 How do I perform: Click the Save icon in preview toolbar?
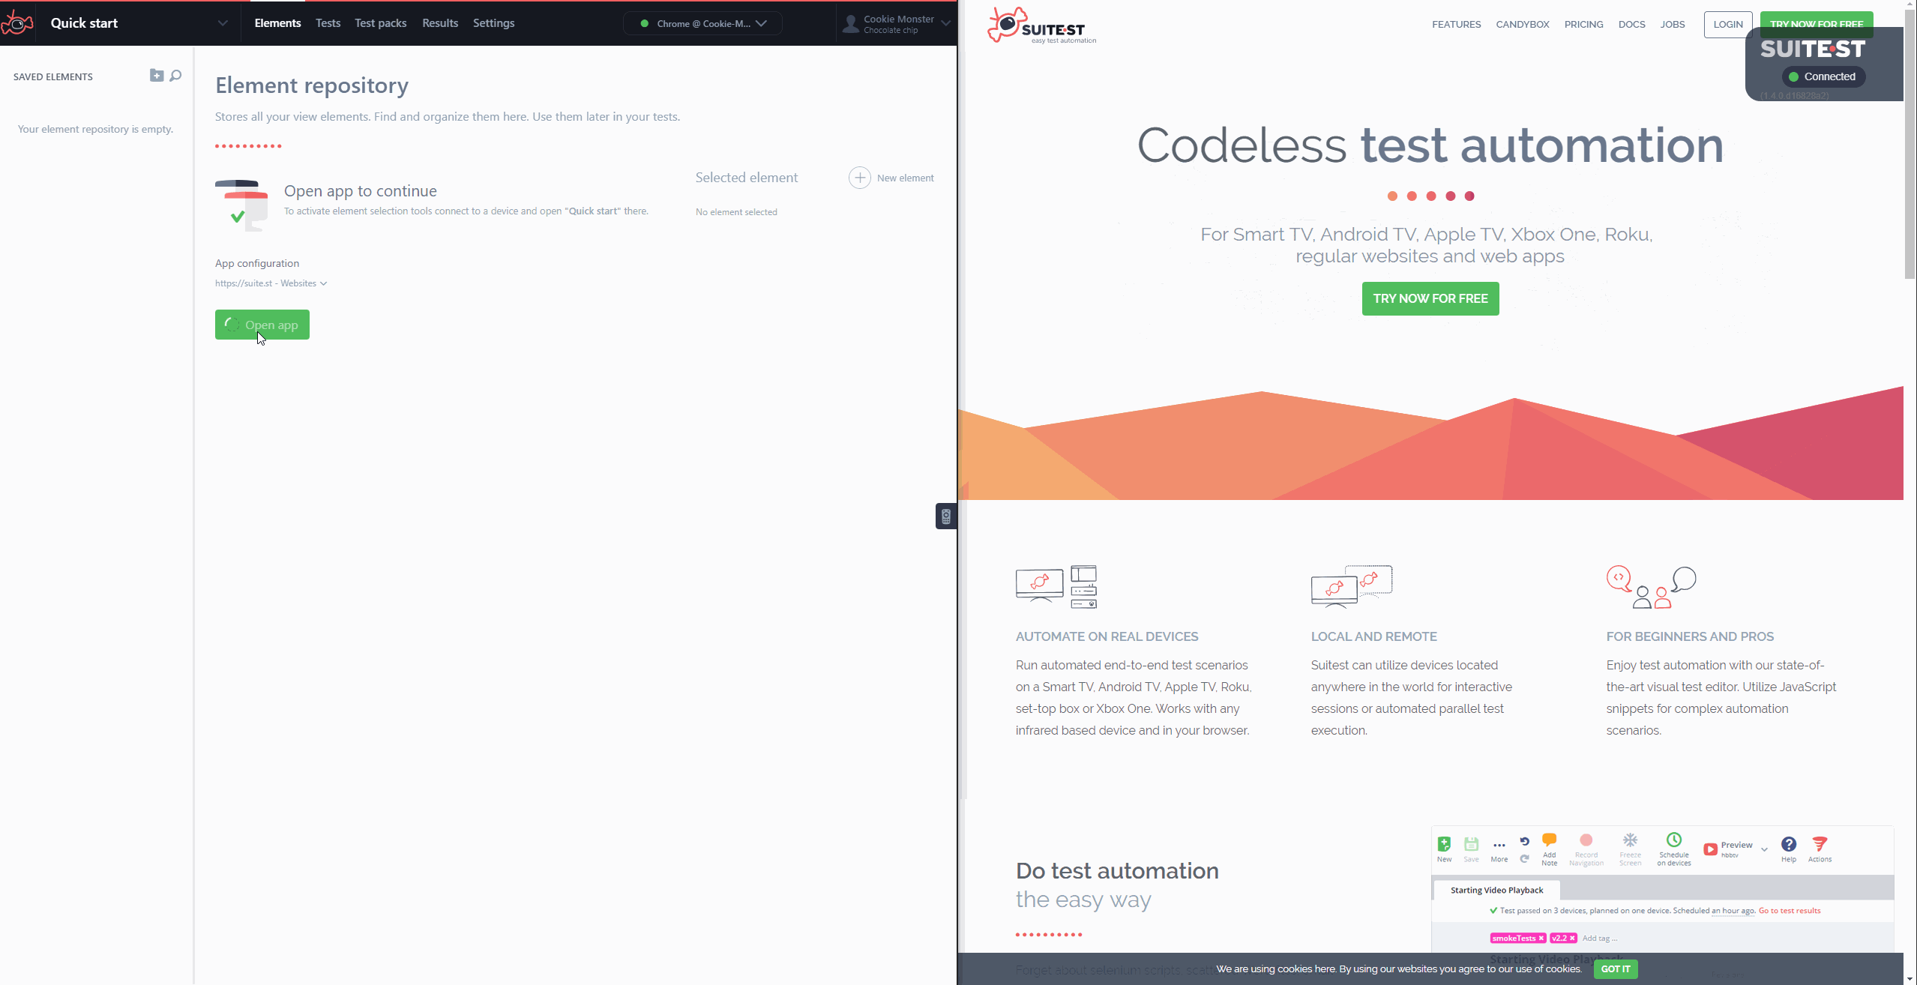pos(1471,843)
